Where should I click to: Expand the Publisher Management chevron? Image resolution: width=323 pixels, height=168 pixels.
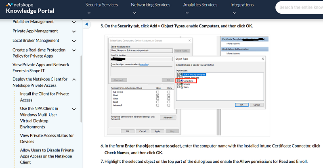pos(74,22)
